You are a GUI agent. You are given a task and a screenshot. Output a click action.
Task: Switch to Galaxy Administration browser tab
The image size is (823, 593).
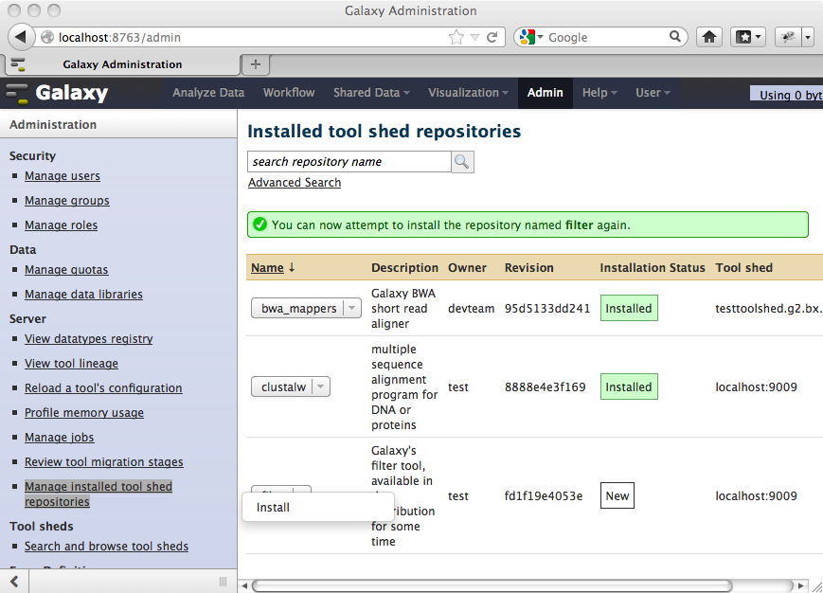point(122,64)
